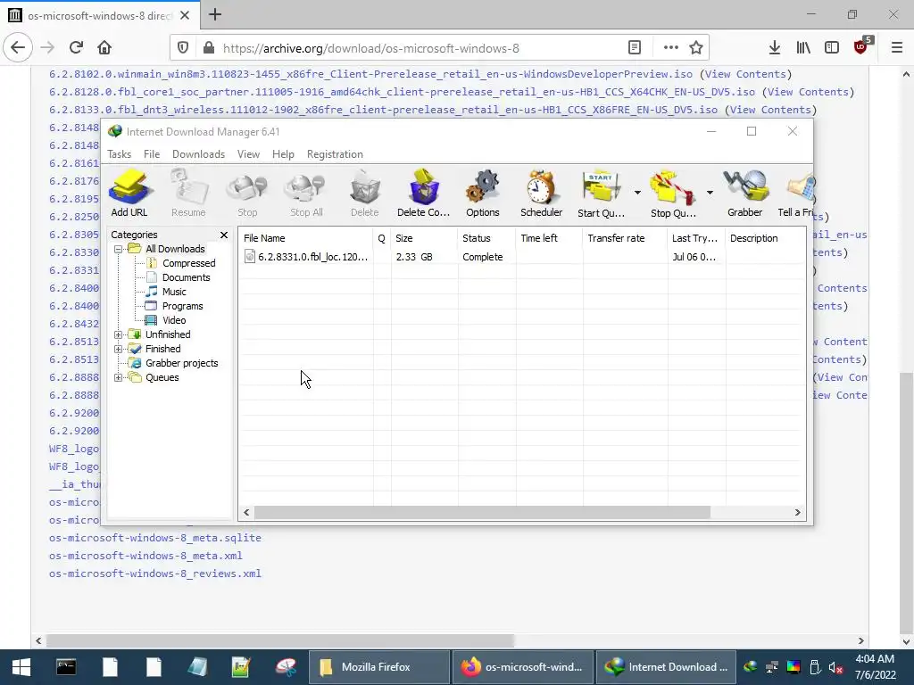Expand the Queues category node

(119, 377)
